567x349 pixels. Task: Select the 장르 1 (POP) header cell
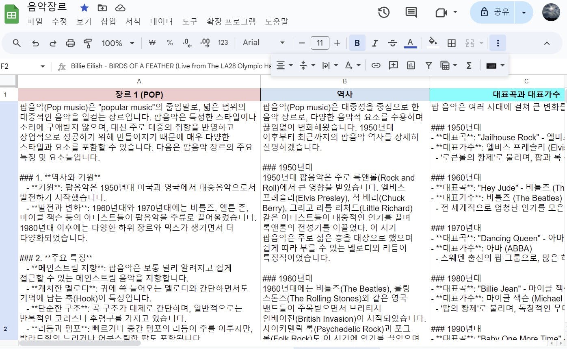(x=139, y=94)
